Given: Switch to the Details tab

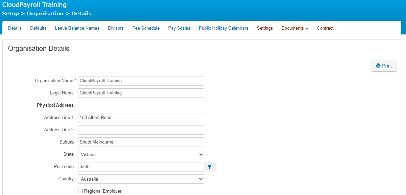Looking at the screenshot, I should point(15,28).
